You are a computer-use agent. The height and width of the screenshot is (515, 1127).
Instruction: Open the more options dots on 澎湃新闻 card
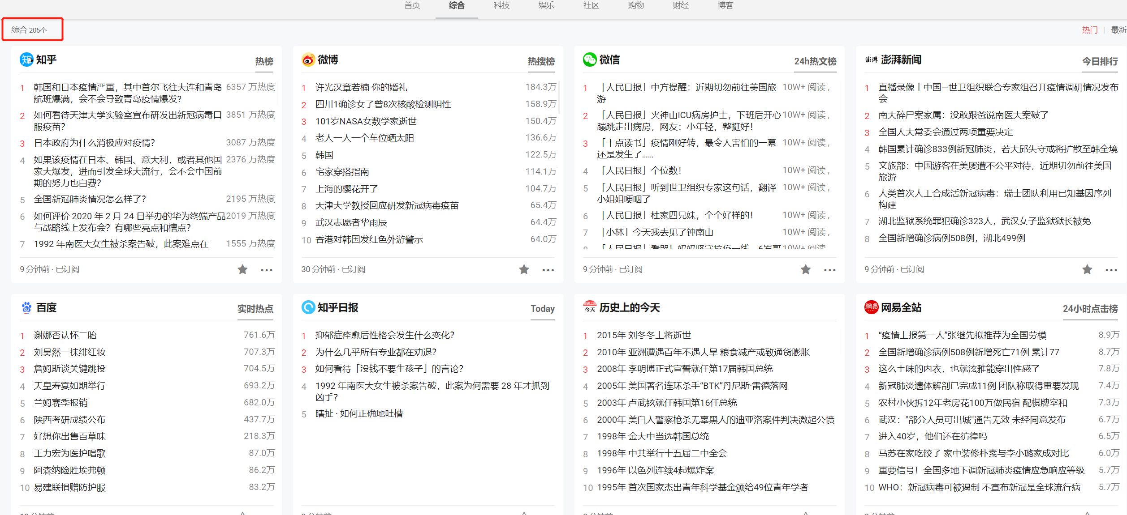[1111, 270]
